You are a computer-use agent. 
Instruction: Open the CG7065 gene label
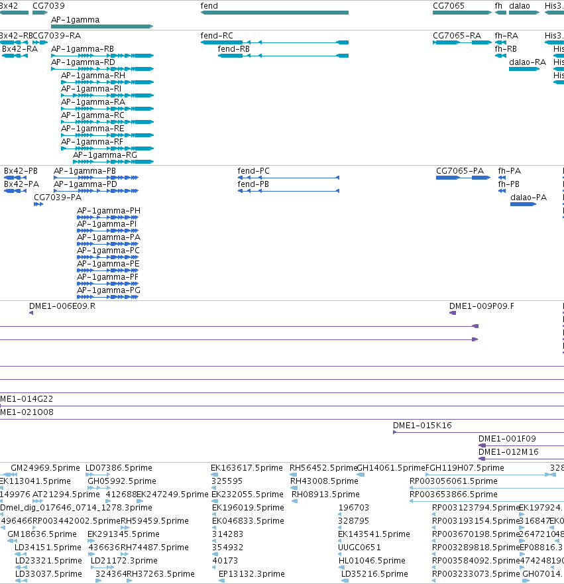click(449, 6)
